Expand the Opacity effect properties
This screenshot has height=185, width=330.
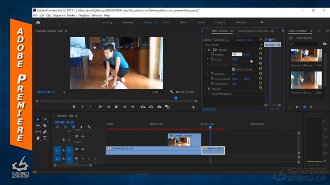click(x=205, y=89)
